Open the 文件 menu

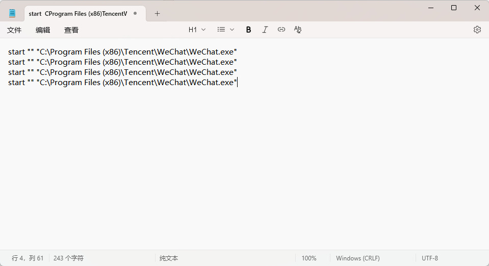click(14, 30)
